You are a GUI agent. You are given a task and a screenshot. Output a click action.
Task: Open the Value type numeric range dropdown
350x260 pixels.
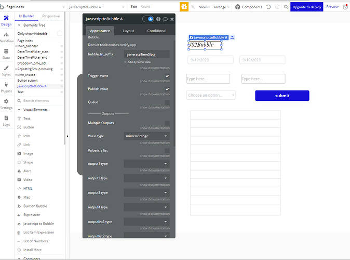pos(146,136)
